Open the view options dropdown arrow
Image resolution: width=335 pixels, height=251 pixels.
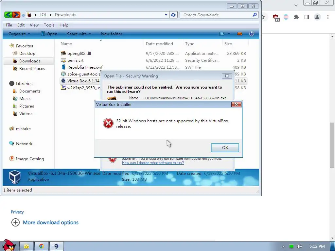pyautogui.click(x=229, y=34)
